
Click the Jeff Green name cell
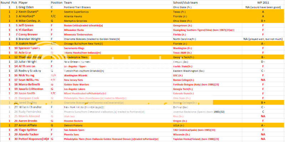coord(34,25)
